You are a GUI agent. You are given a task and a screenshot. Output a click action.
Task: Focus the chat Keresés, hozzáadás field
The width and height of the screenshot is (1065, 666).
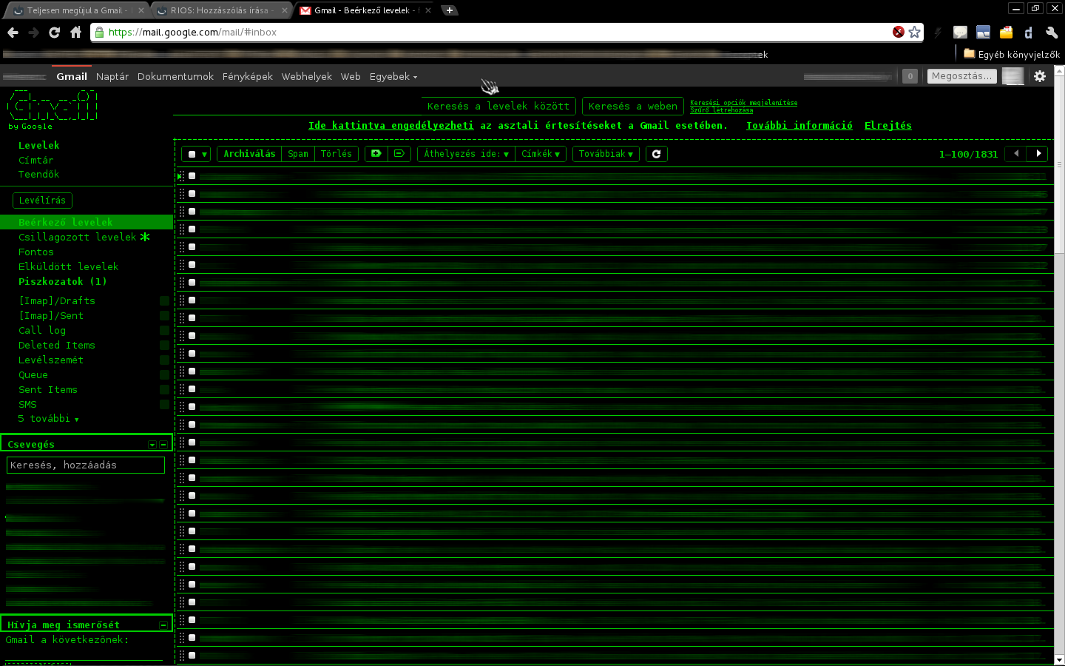point(86,465)
